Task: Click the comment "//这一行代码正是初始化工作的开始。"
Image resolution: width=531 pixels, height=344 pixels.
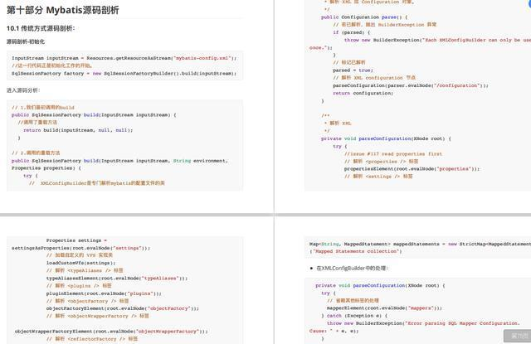Action: (51, 65)
